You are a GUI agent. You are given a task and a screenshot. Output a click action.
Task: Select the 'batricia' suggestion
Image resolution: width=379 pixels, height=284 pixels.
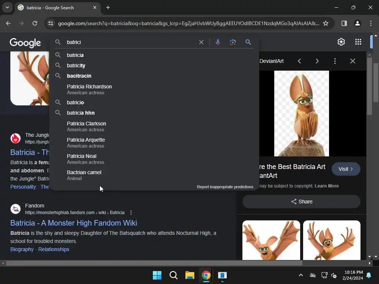[x=154, y=55]
